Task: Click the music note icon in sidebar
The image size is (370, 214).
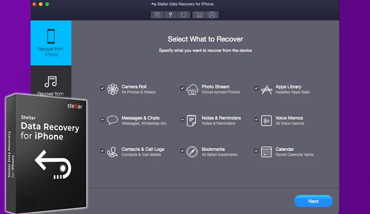Action: (x=51, y=82)
